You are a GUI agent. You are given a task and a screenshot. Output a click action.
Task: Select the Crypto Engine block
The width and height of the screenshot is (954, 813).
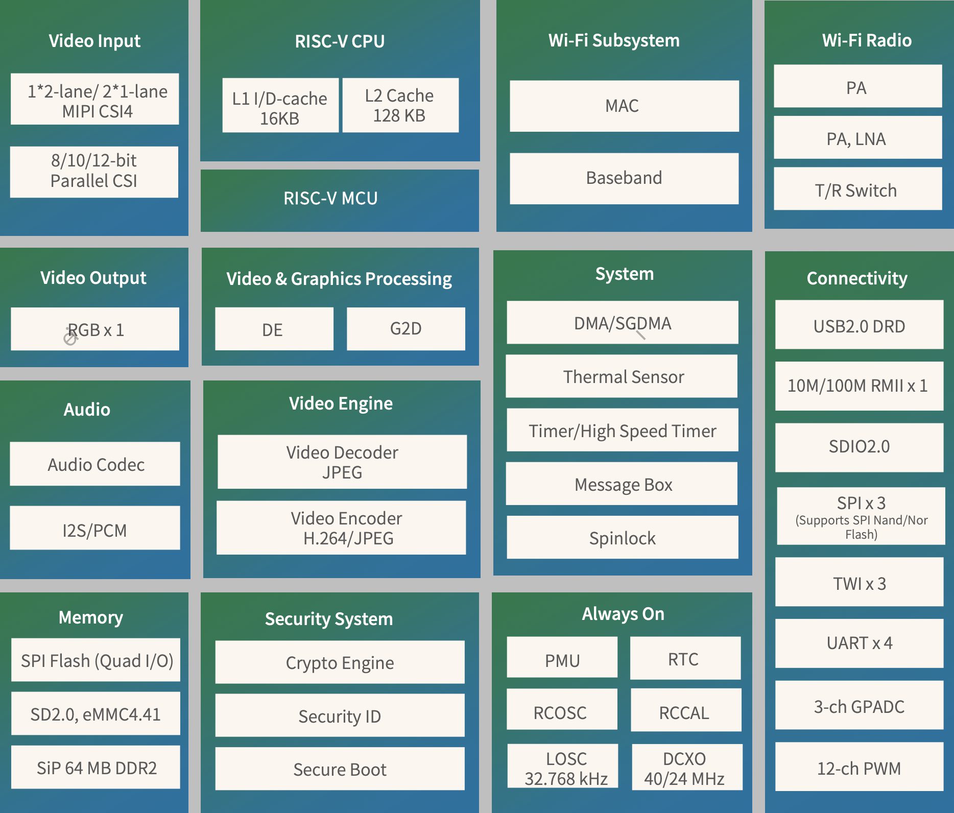(x=340, y=662)
